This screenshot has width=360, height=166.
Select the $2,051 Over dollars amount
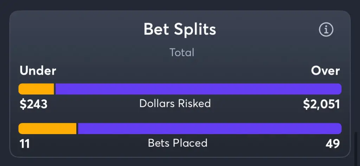click(321, 104)
